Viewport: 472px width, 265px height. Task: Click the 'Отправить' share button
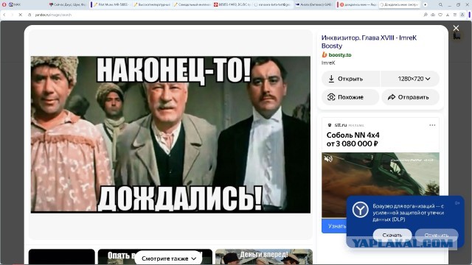click(411, 97)
